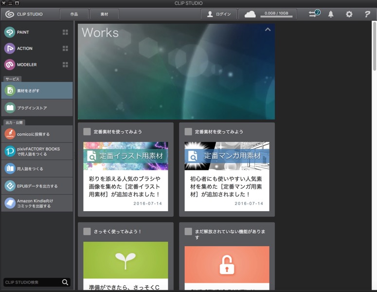377x292 pixels.
Task: Click the CLIP STUDIO logo icon
Action: (10, 14)
